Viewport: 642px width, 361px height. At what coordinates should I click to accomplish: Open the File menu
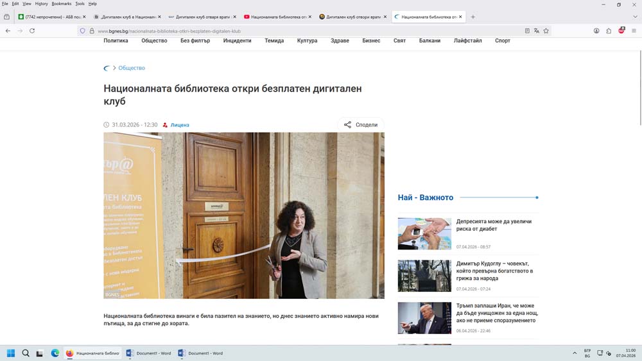click(5, 4)
